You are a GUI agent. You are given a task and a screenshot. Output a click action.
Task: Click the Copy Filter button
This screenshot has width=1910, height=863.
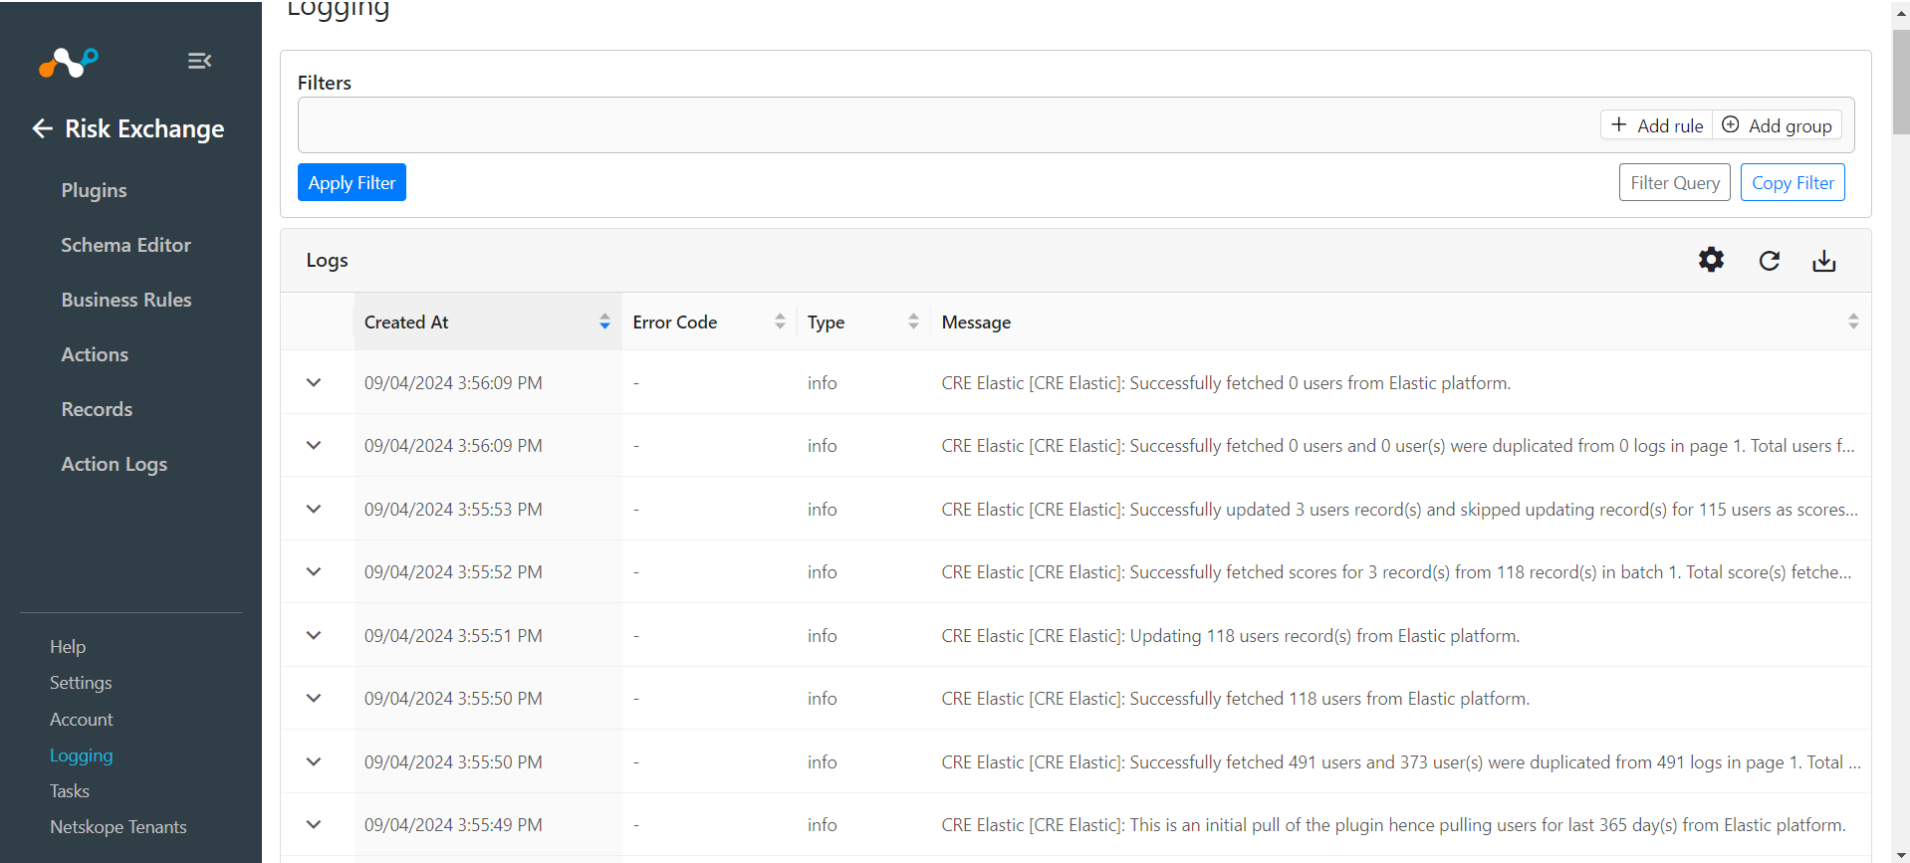[x=1792, y=182]
